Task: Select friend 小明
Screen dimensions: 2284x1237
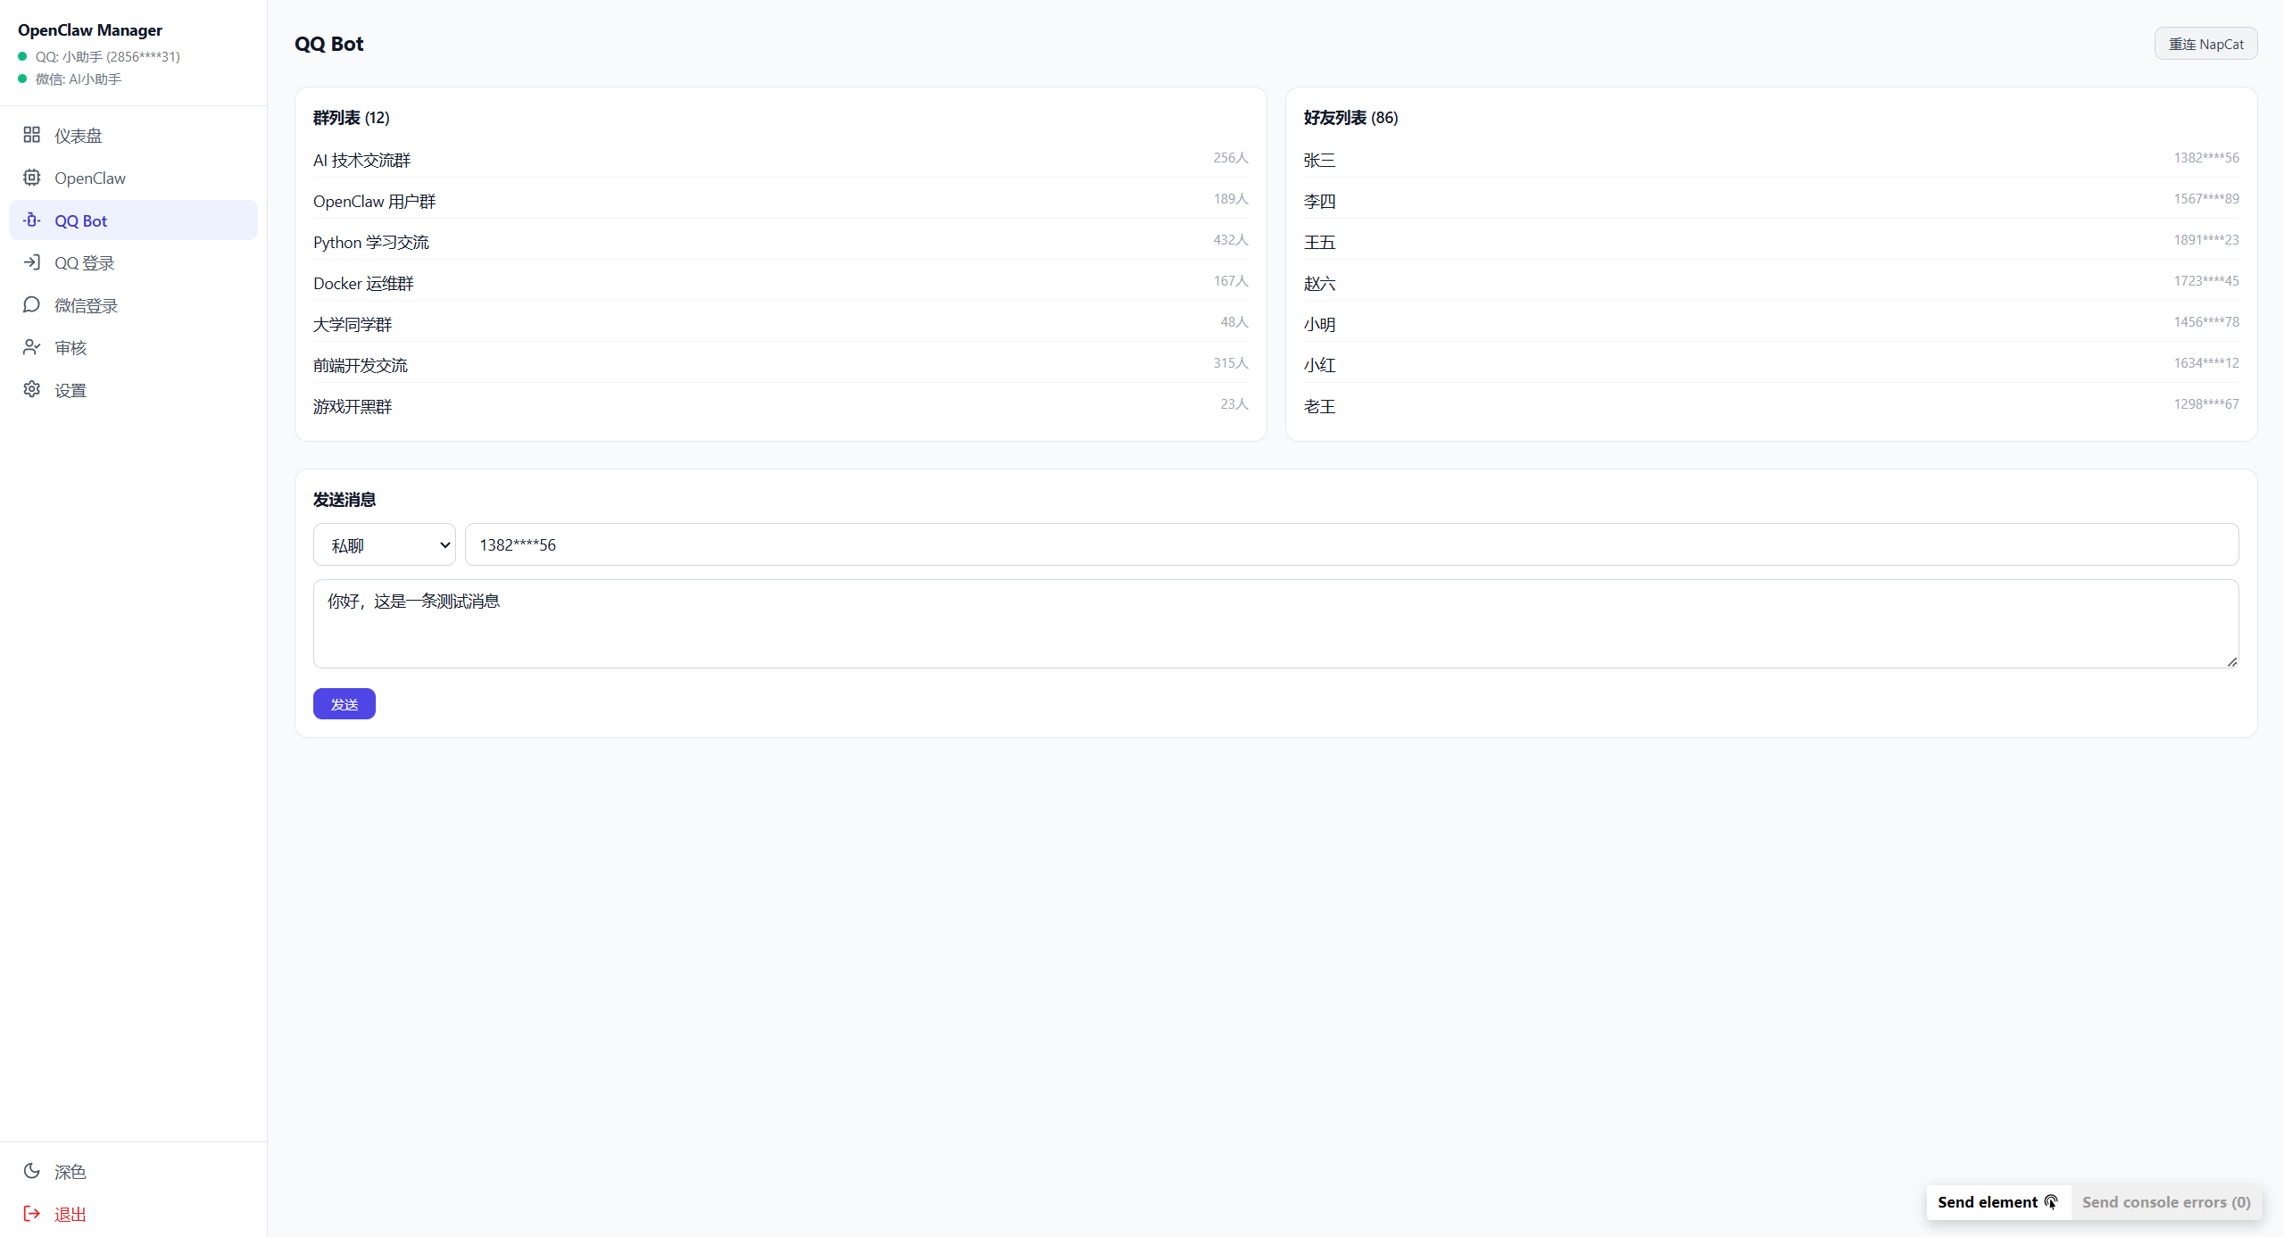Action: 1771,324
